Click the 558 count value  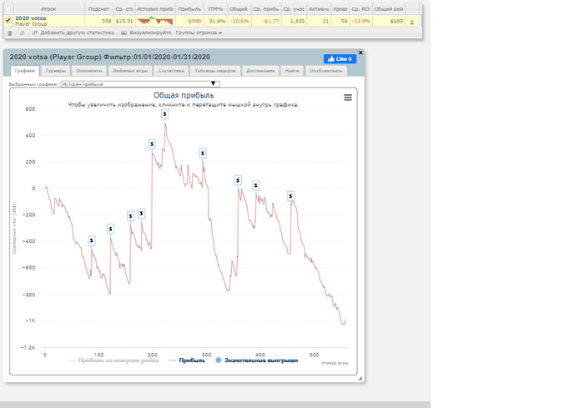pyautogui.click(x=107, y=21)
